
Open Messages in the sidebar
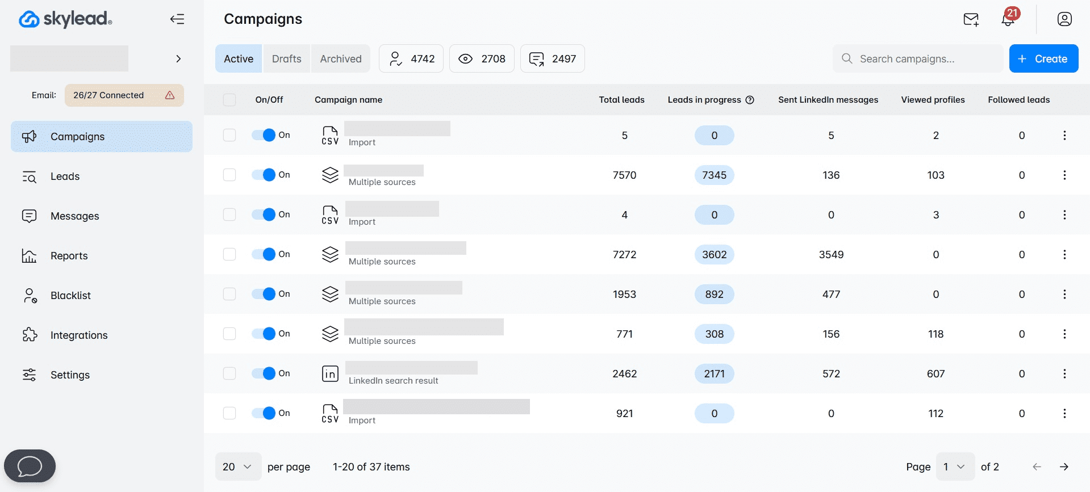pyautogui.click(x=102, y=216)
